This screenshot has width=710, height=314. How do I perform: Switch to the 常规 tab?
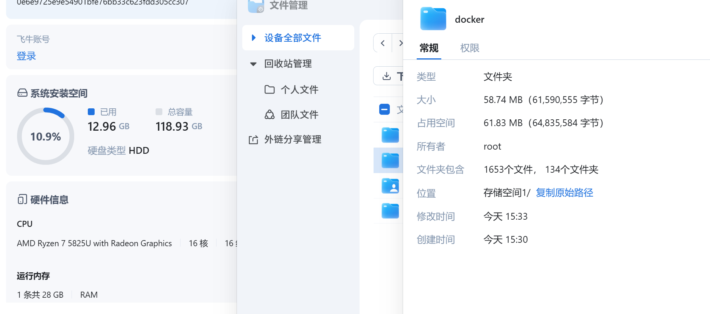[429, 48]
